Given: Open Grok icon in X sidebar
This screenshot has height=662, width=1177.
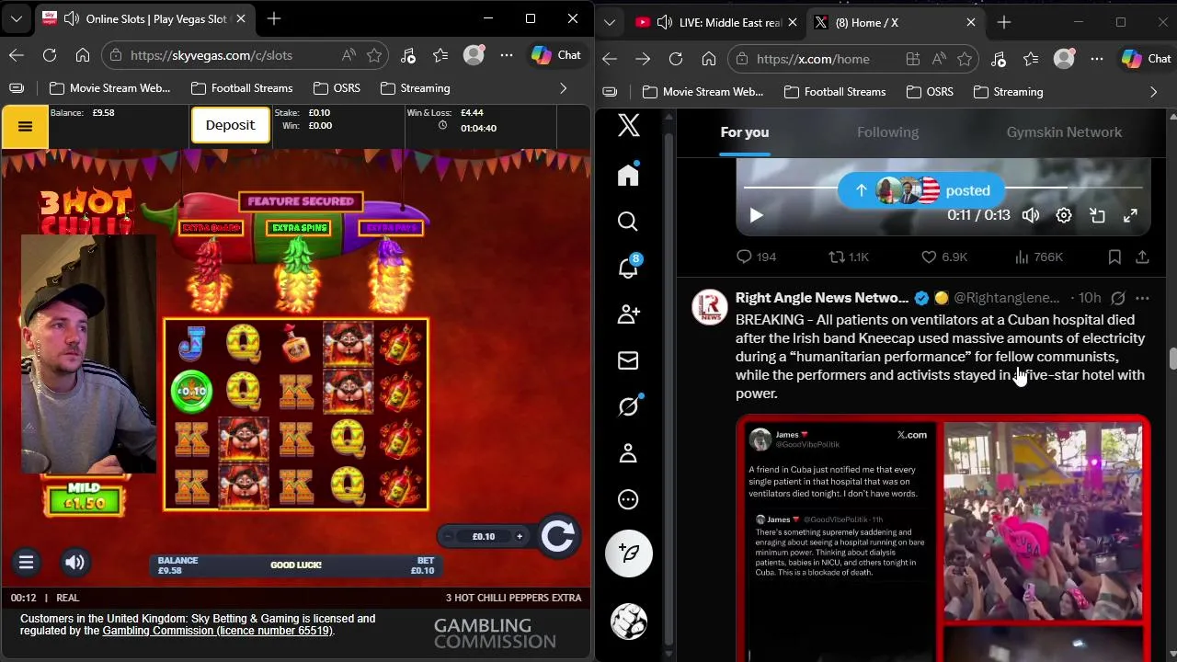Looking at the screenshot, I should click(628, 406).
